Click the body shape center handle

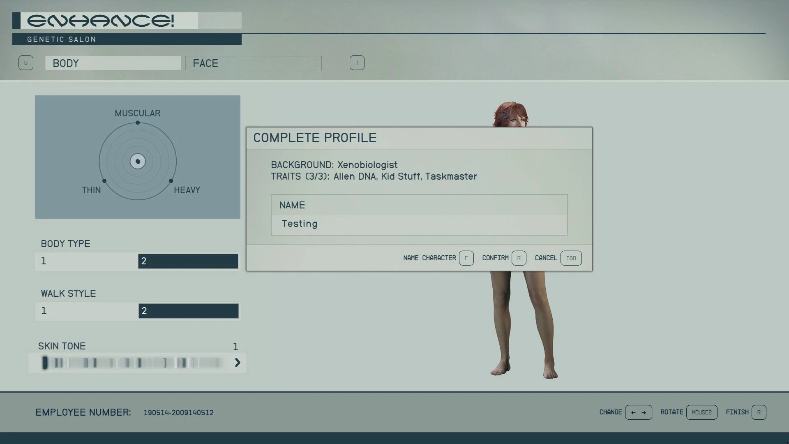[x=138, y=162]
